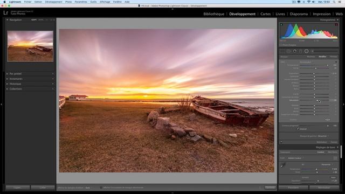Click the Copier button
Screen dimensions: 345x194
pyautogui.click(x=18, y=188)
